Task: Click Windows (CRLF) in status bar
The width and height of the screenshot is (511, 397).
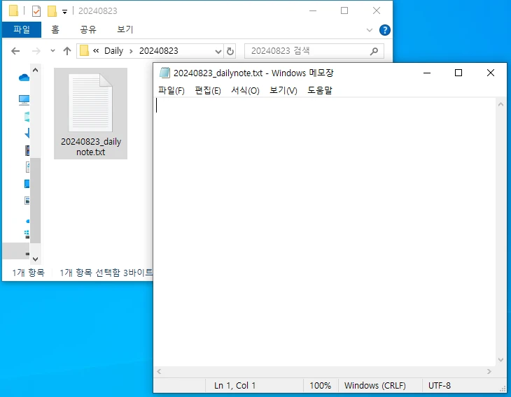Action: (375, 386)
